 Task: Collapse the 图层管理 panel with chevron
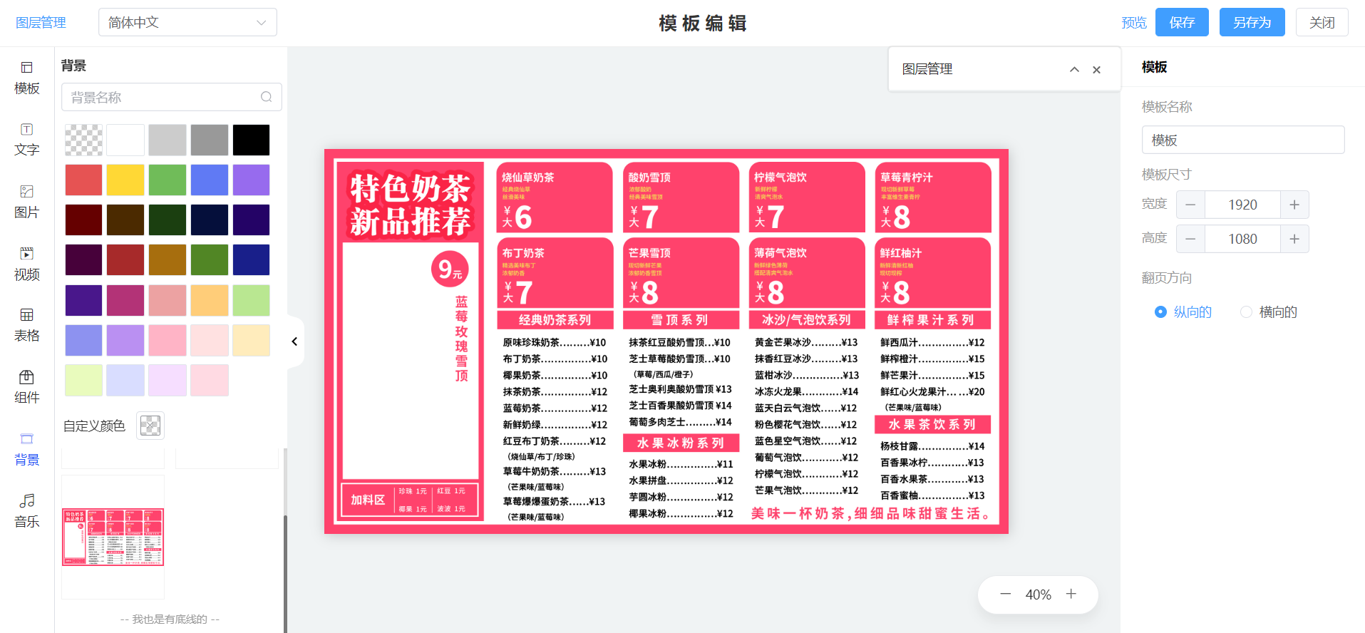(x=1074, y=69)
